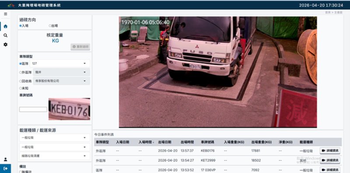Select the 未知 vehicle type radio

click(20, 88)
